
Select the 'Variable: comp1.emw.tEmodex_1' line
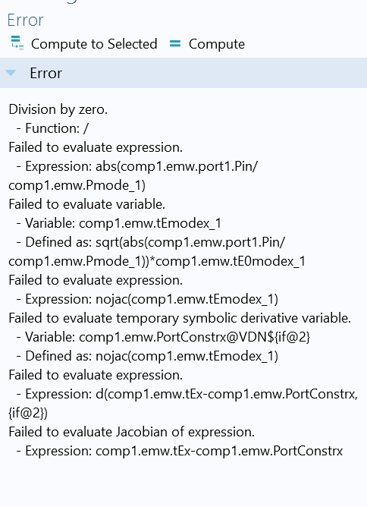(118, 223)
